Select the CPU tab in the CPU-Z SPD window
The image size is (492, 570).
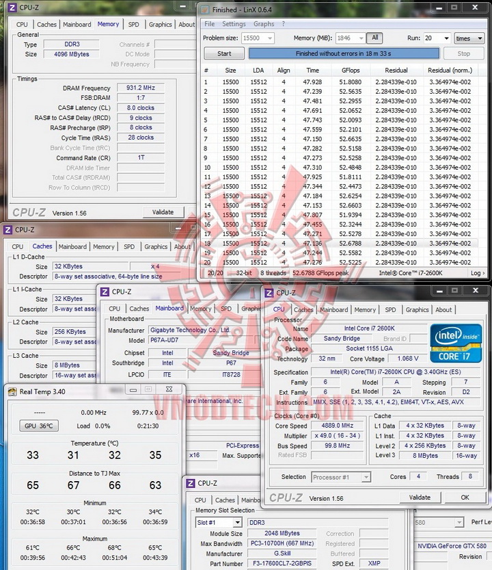click(200, 500)
